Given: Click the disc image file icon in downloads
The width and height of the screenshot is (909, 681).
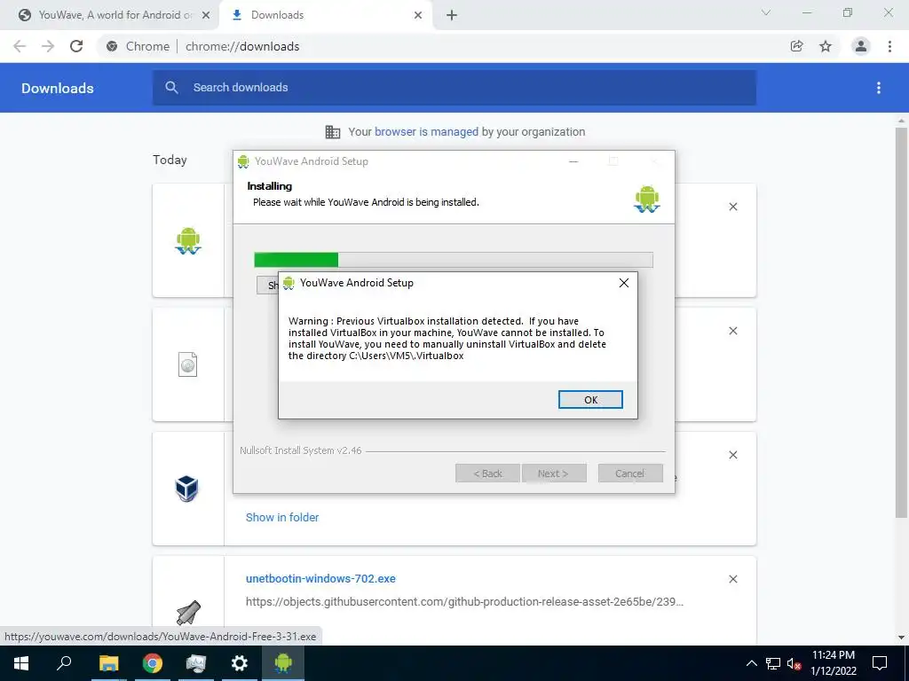Looking at the screenshot, I should pyautogui.click(x=188, y=364).
